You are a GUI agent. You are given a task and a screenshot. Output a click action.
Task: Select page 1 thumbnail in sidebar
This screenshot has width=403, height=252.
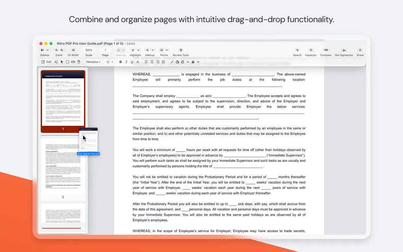(63, 101)
